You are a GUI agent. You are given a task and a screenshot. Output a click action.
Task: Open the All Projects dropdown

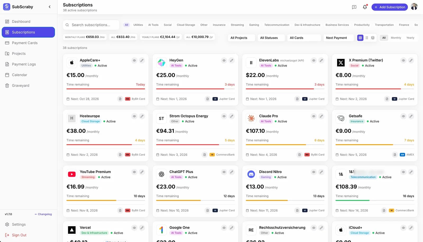coord(241,38)
